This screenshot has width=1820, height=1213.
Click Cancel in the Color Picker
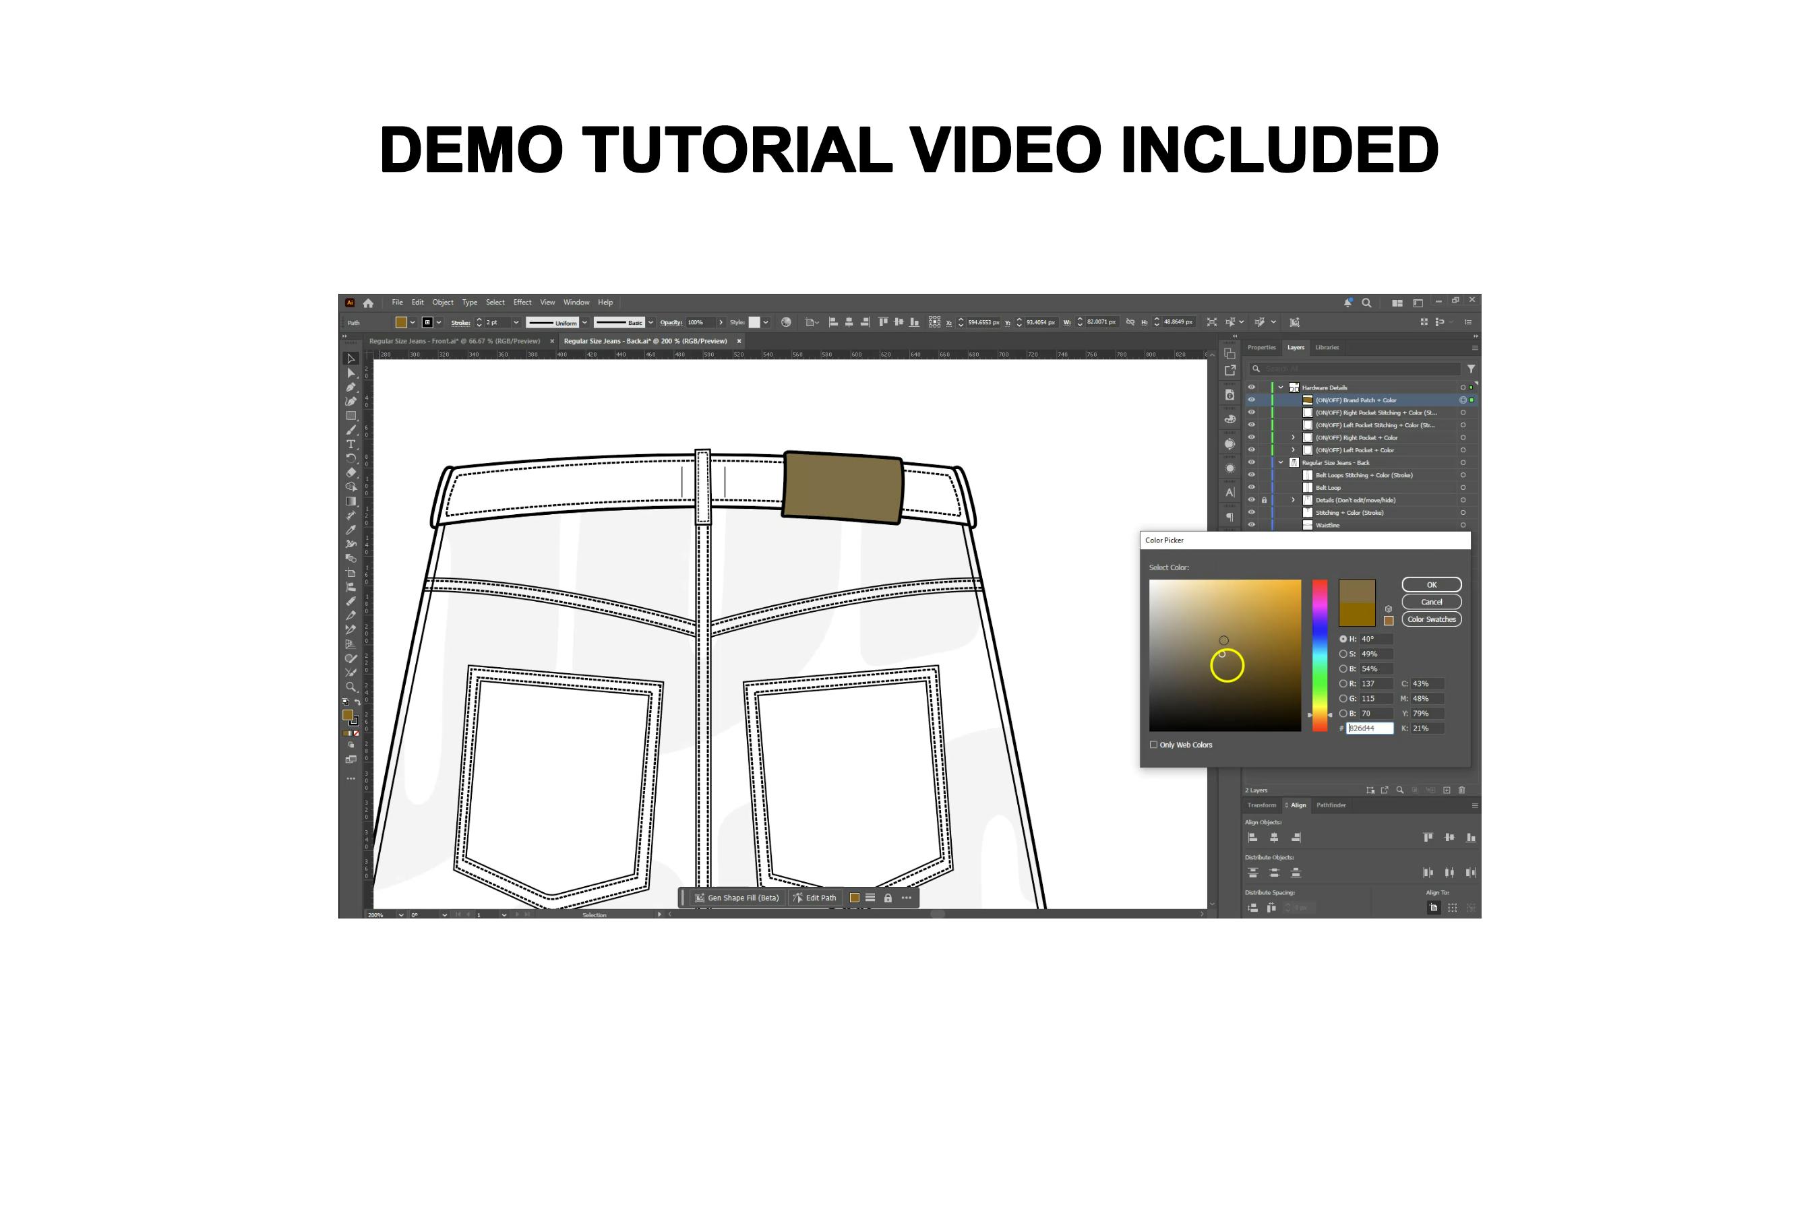tap(1432, 602)
